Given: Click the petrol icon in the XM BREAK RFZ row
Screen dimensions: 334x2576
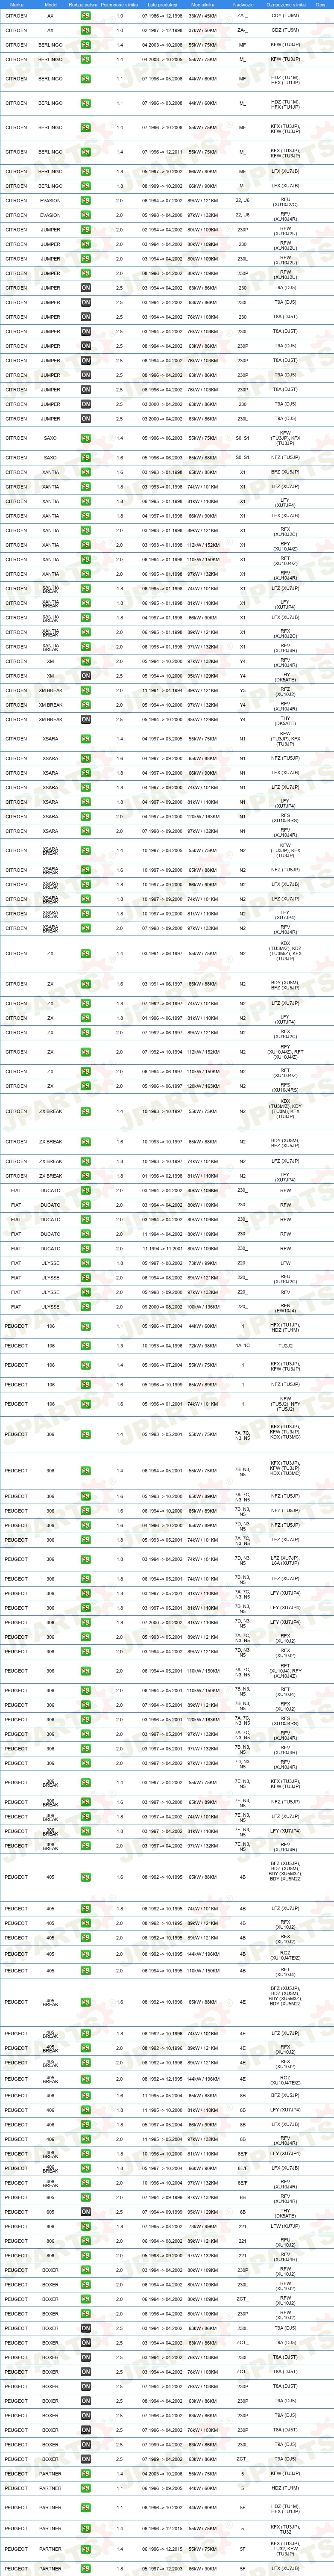Looking at the screenshot, I should point(86,691).
